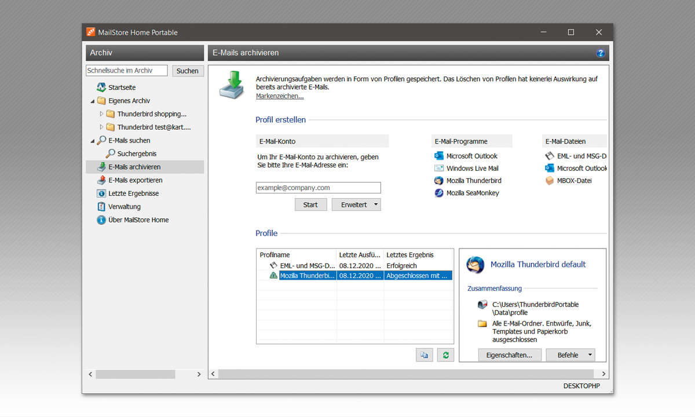Open Verwaltung in the sidebar
The height and width of the screenshot is (417, 695).
coord(125,207)
